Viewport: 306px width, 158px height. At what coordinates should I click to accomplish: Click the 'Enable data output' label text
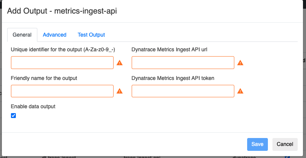(33, 107)
